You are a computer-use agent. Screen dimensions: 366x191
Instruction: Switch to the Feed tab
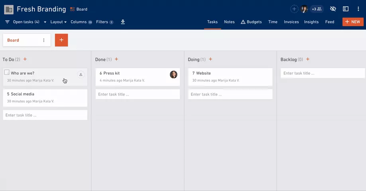(x=330, y=22)
